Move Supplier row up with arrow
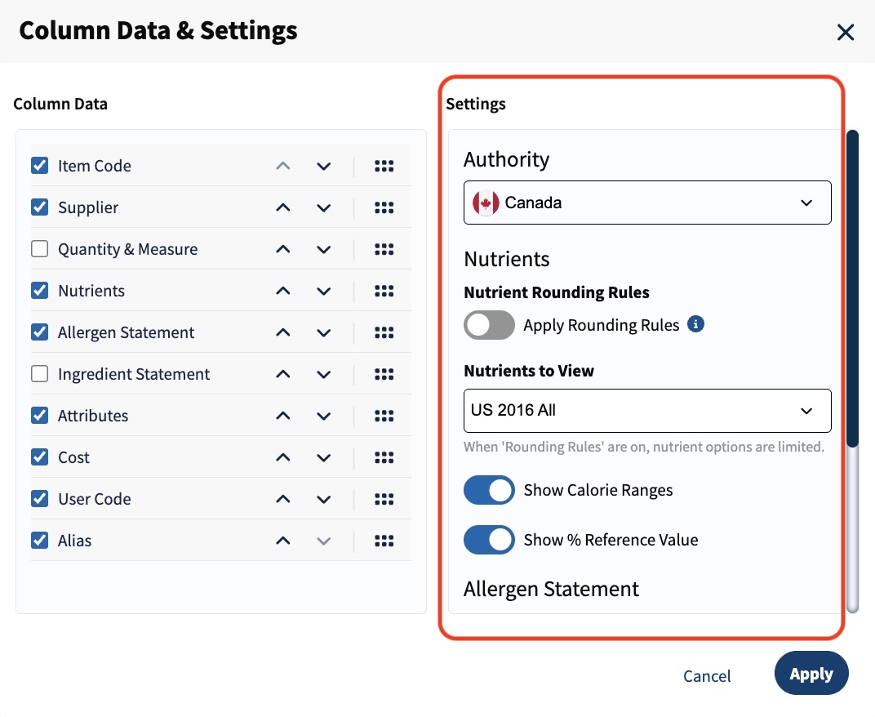Screen dimensions: 875x717 [x=283, y=207]
